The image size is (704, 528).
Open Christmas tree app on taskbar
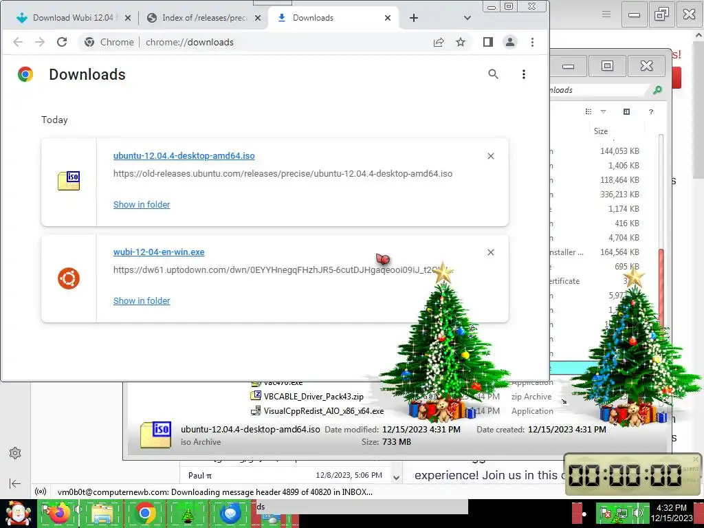(x=188, y=514)
